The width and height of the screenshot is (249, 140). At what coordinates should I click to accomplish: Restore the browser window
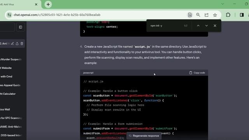246,4
